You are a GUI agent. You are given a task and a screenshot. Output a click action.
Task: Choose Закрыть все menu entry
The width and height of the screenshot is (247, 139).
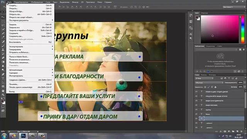point(30,27)
